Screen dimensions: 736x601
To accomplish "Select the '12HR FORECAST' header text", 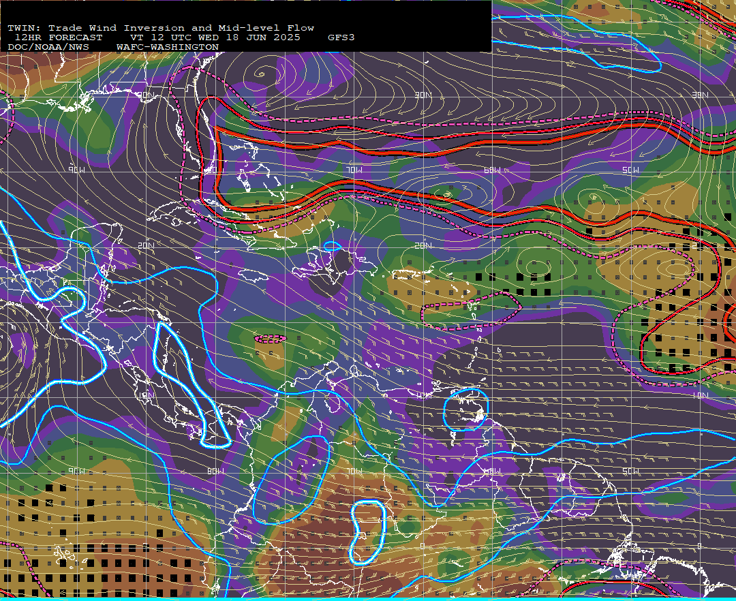I will pyautogui.click(x=58, y=37).
